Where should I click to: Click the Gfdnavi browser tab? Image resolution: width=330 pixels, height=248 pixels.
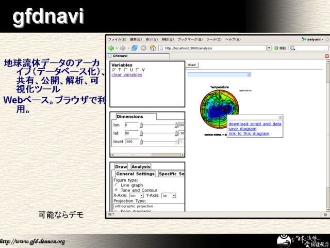tap(138, 56)
